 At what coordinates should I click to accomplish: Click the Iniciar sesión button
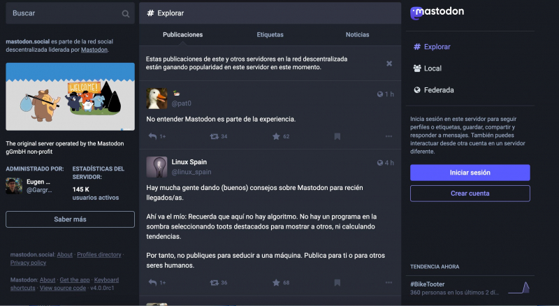click(x=470, y=173)
